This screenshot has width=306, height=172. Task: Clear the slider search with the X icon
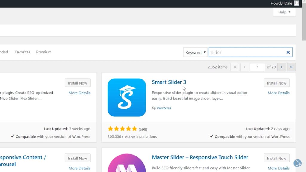[x=288, y=52]
